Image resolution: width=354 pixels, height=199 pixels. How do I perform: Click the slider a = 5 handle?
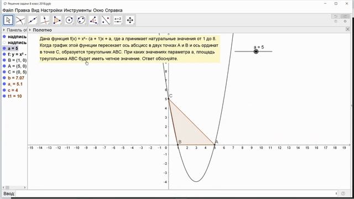tap(256, 51)
